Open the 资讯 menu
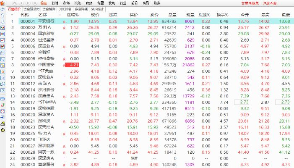The height and width of the screenshot is (168, 294). [x=77, y=3]
